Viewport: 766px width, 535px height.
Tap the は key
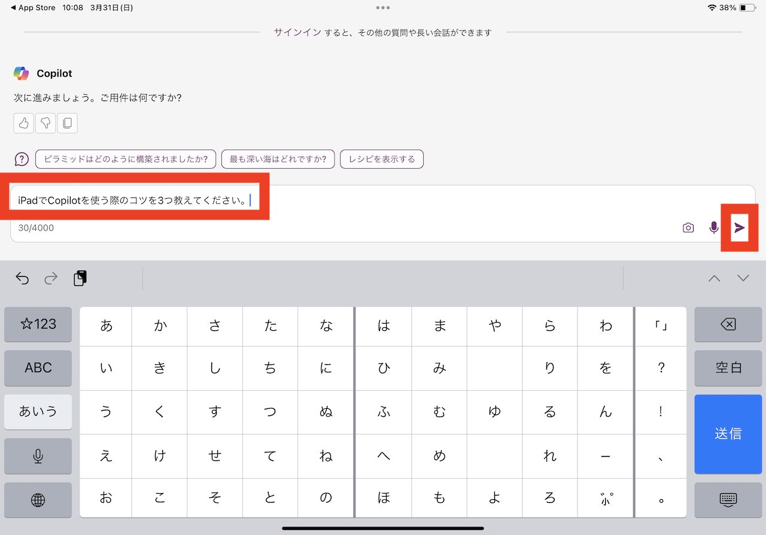[x=384, y=326]
